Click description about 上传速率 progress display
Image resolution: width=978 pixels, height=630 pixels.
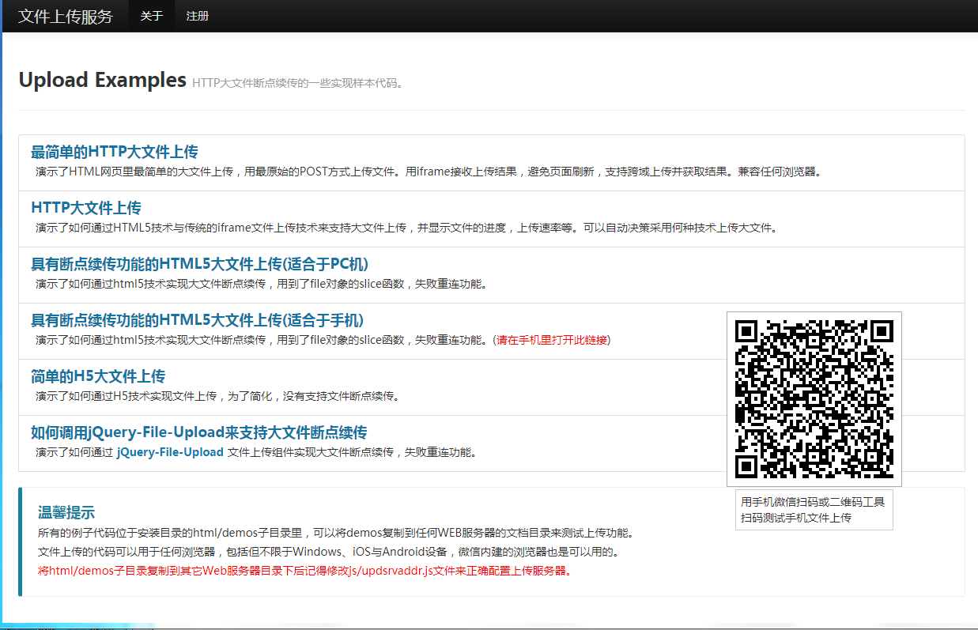(406, 228)
